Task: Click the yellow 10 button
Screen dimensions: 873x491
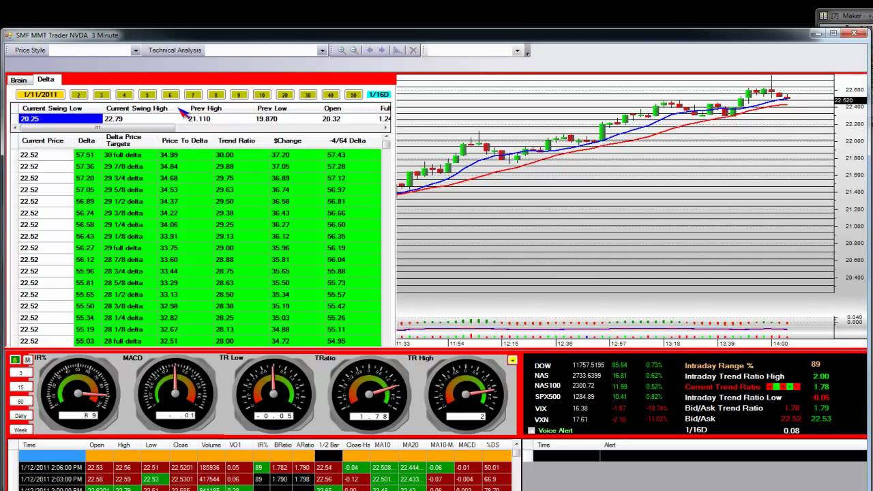Action: click(x=262, y=95)
